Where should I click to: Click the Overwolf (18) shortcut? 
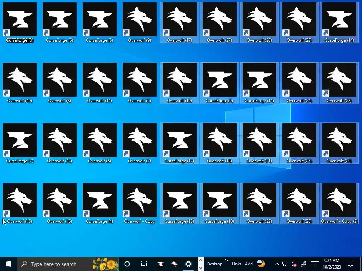219,143
